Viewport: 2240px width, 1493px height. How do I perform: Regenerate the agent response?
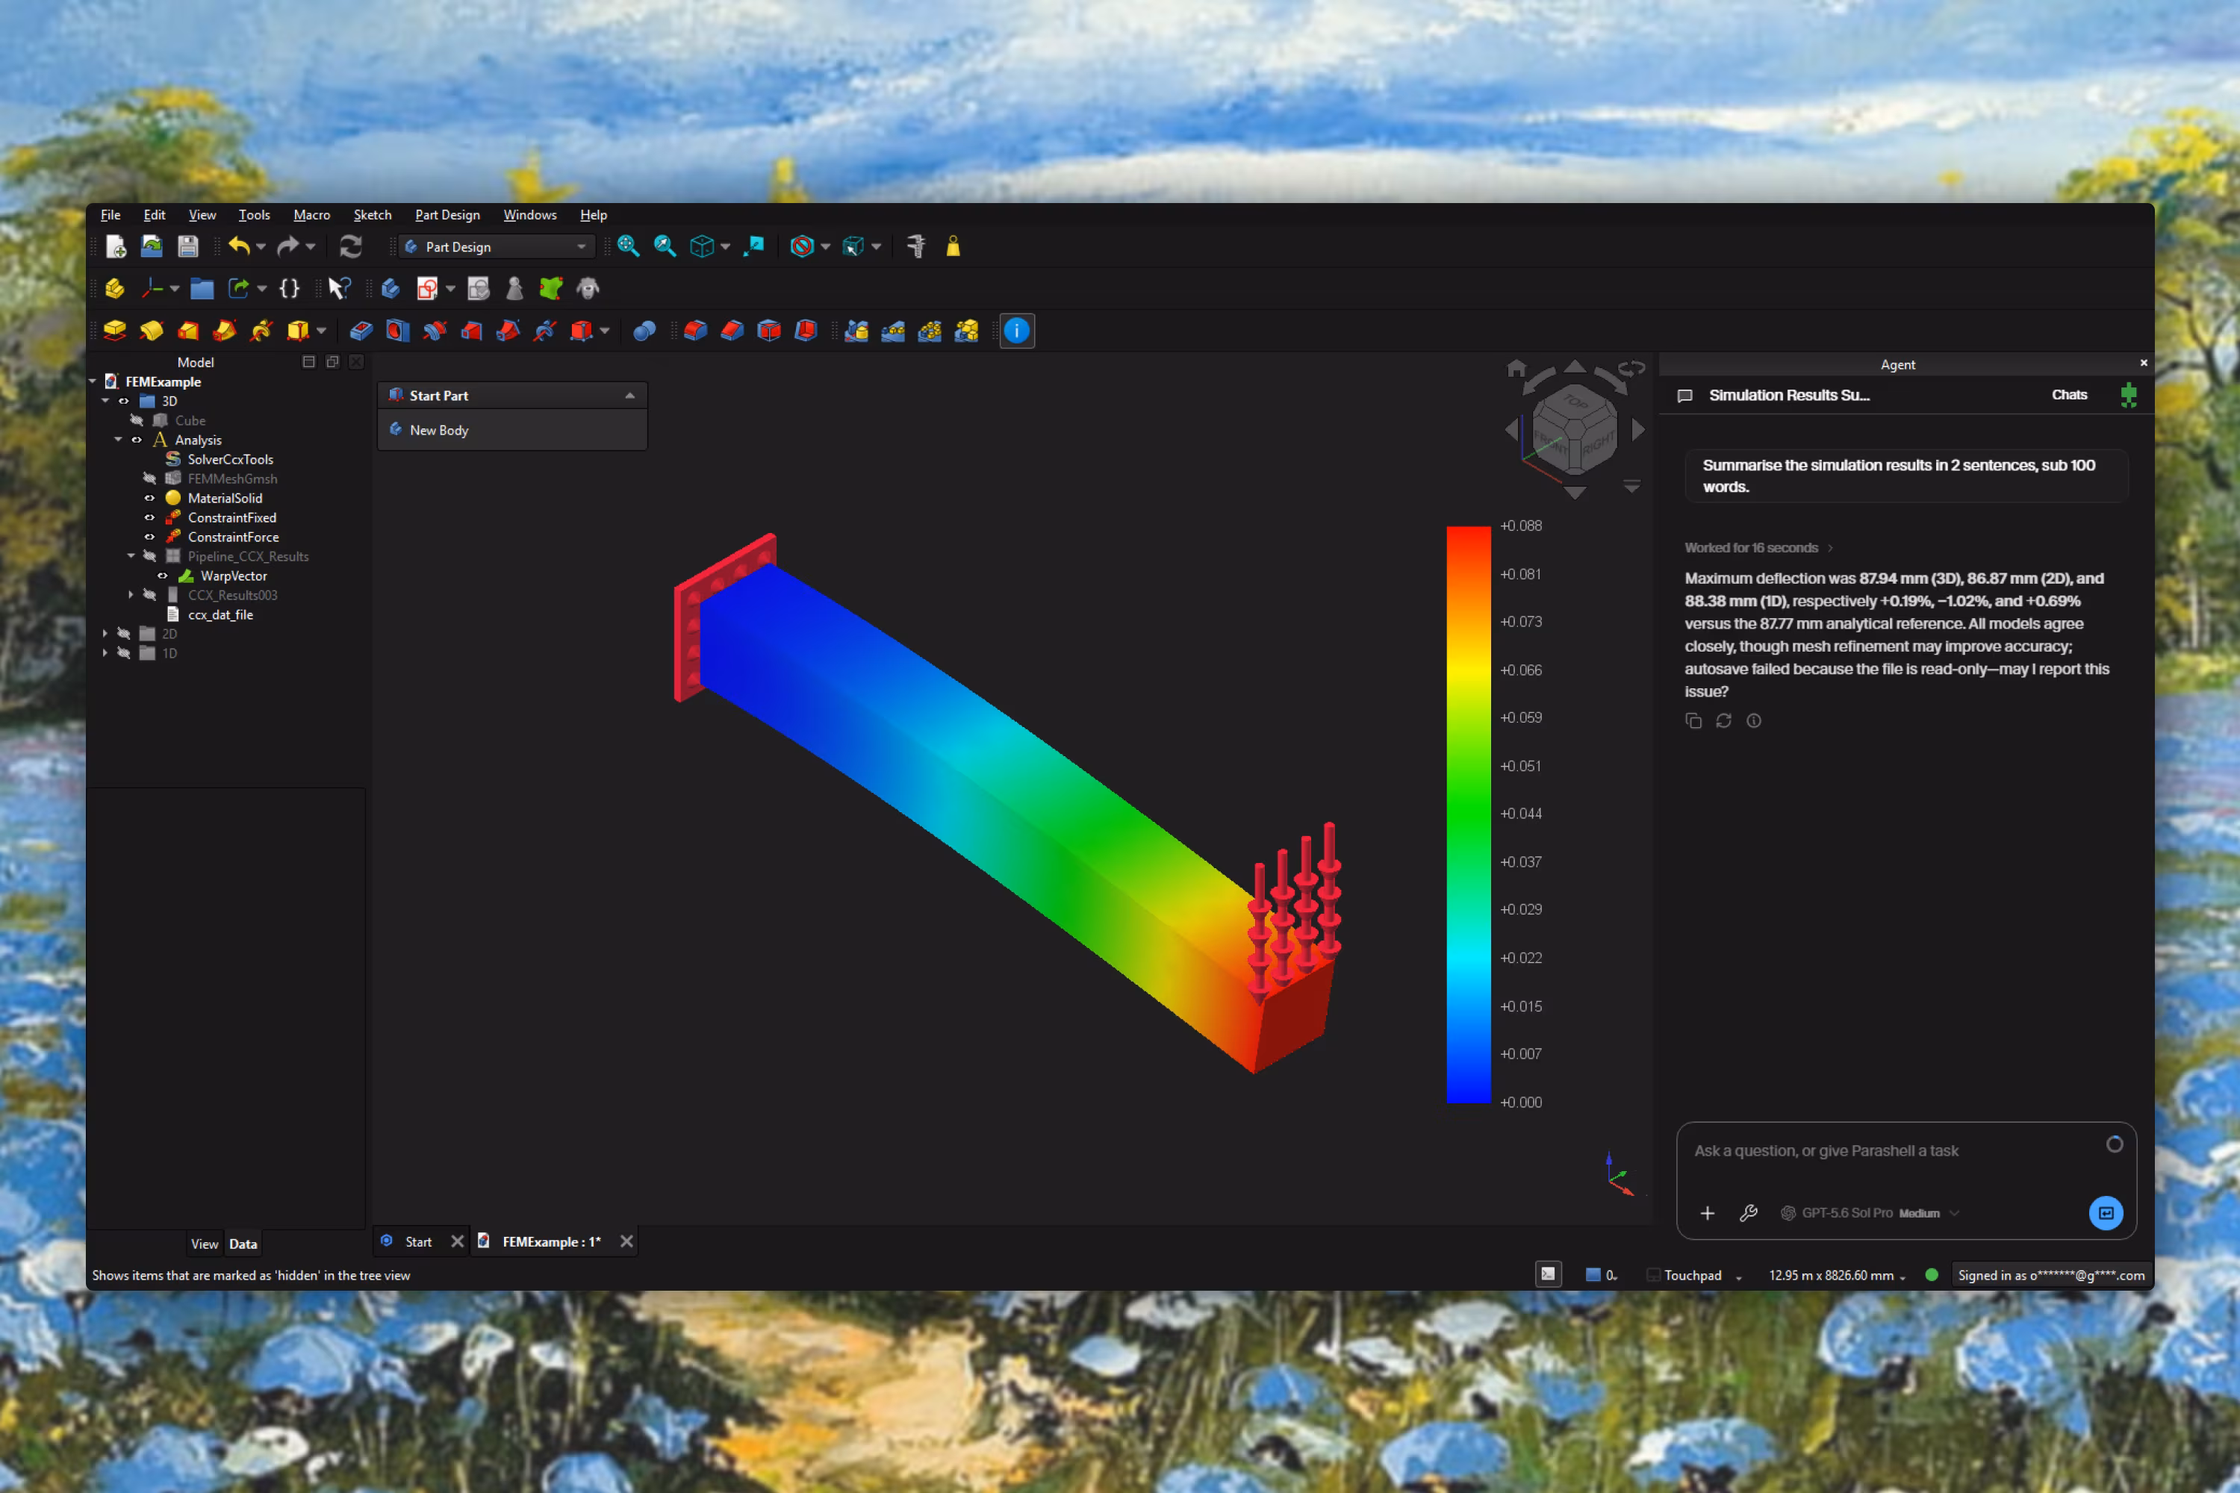(x=1724, y=721)
